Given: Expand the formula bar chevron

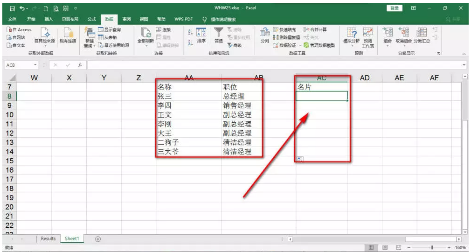Looking at the screenshot, I should (464, 65).
